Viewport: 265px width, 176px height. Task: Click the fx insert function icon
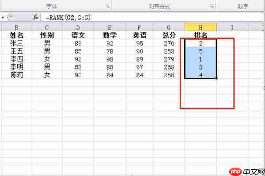tap(36, 17)
